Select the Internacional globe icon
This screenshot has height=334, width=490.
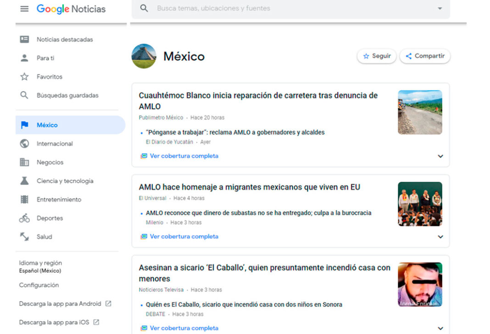(x=24, y=143)
